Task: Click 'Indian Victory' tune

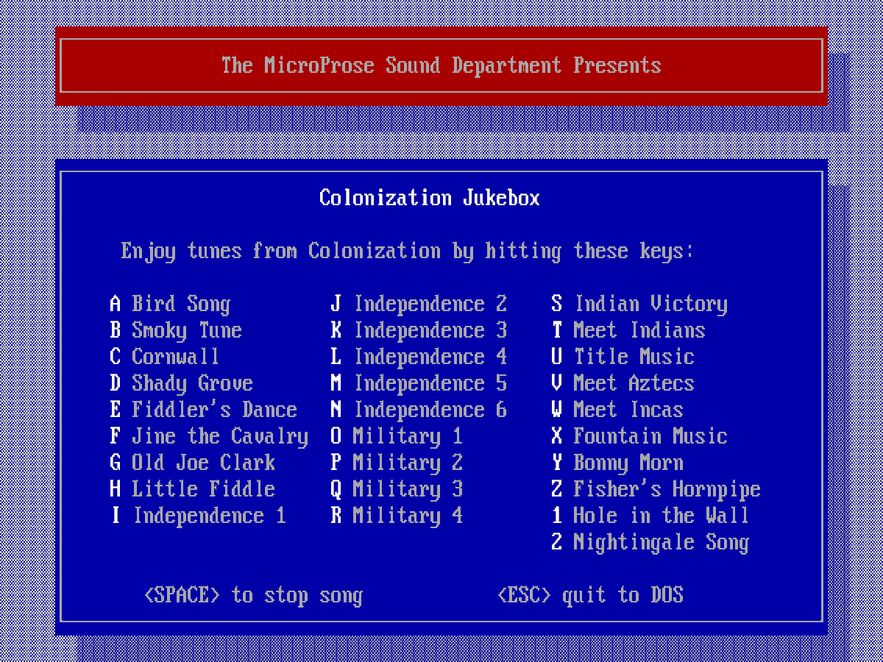Action: click(639, 304)
